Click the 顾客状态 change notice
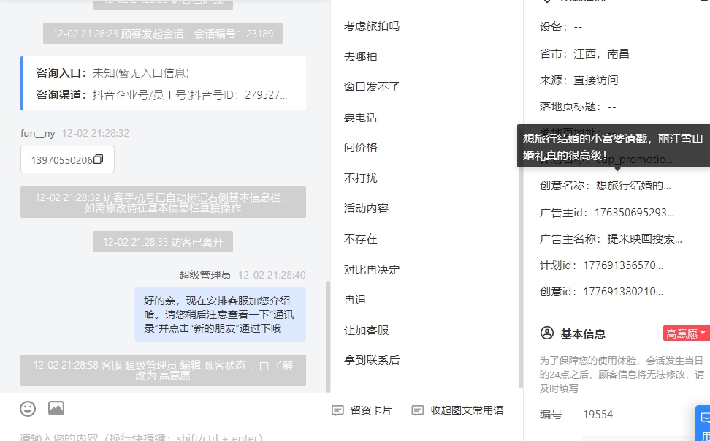 163,370
